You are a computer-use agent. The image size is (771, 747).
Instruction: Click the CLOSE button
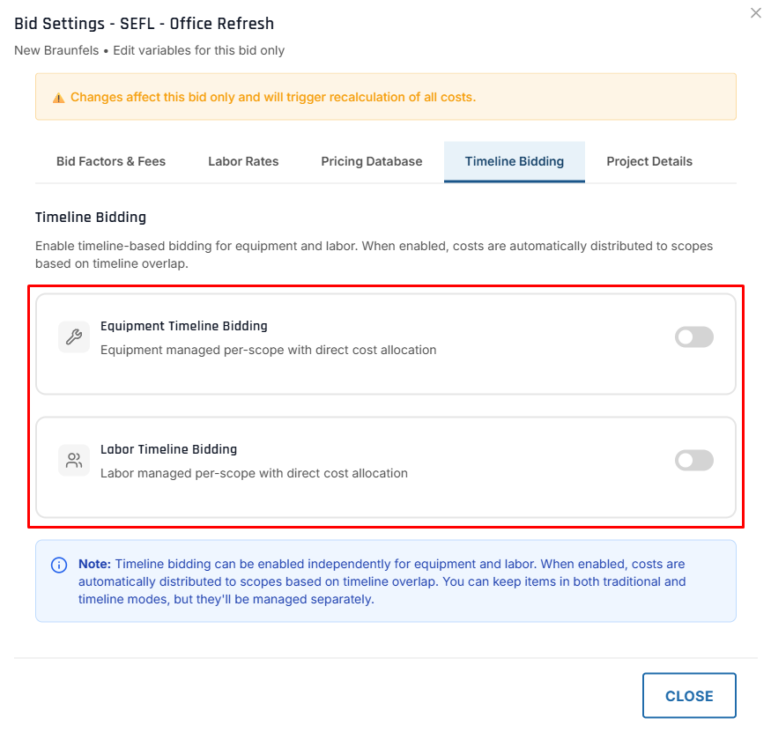(x=689, y=695)
